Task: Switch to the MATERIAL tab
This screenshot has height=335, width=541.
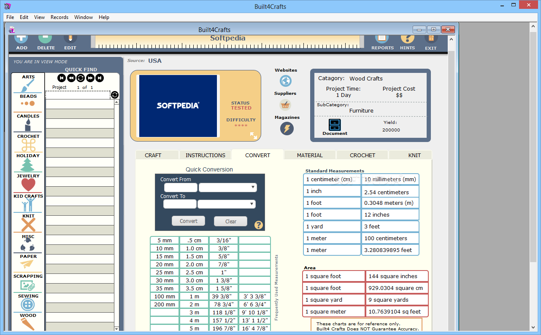Action: coord(310,155)
